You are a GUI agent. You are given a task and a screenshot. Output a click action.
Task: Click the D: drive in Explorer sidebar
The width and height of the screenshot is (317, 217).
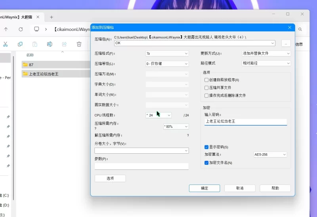(4, 205)
